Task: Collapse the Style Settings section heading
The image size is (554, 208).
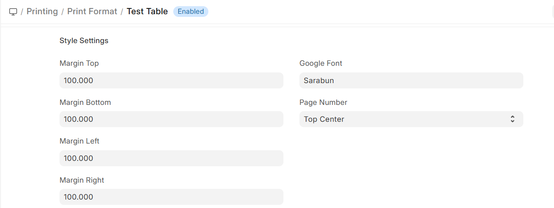Action: pos(84,40)
